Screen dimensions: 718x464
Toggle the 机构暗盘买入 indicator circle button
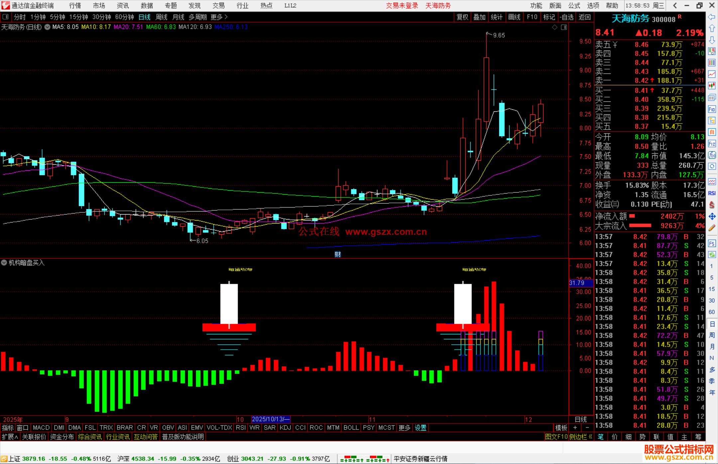4,262
